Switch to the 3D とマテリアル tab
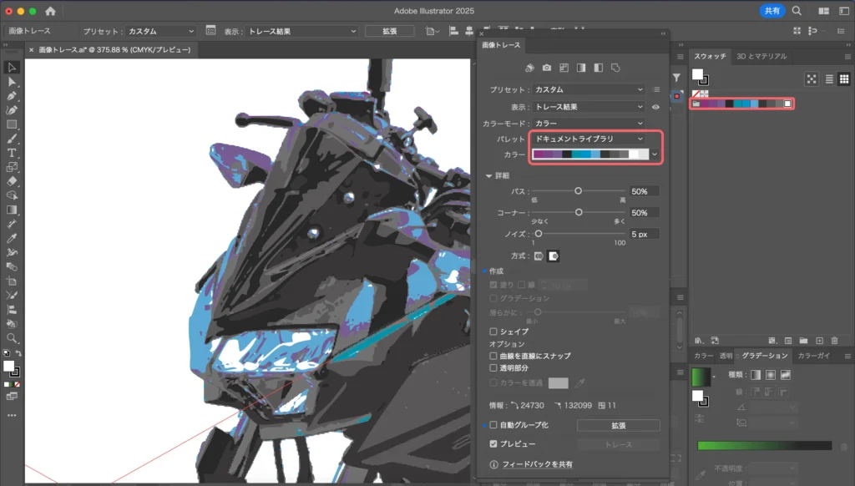This screenshot has width=855, height=486. click(761, 57)
